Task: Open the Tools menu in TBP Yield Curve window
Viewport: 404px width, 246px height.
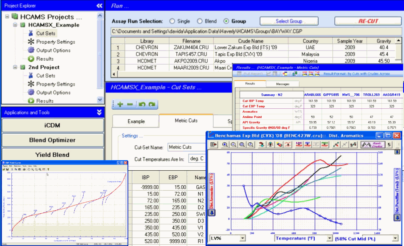Action: (x=25, y=166)
